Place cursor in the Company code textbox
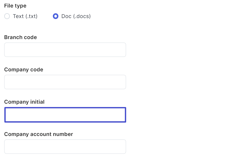This screenshot has width=247, height=160. [x=65, y=82]
